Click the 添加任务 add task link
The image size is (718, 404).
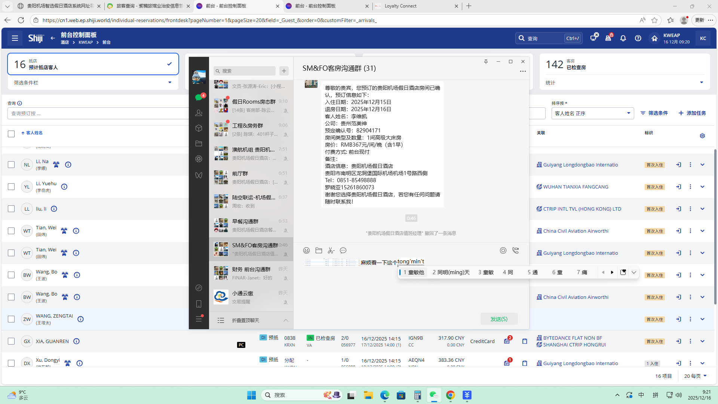point(692,113)
